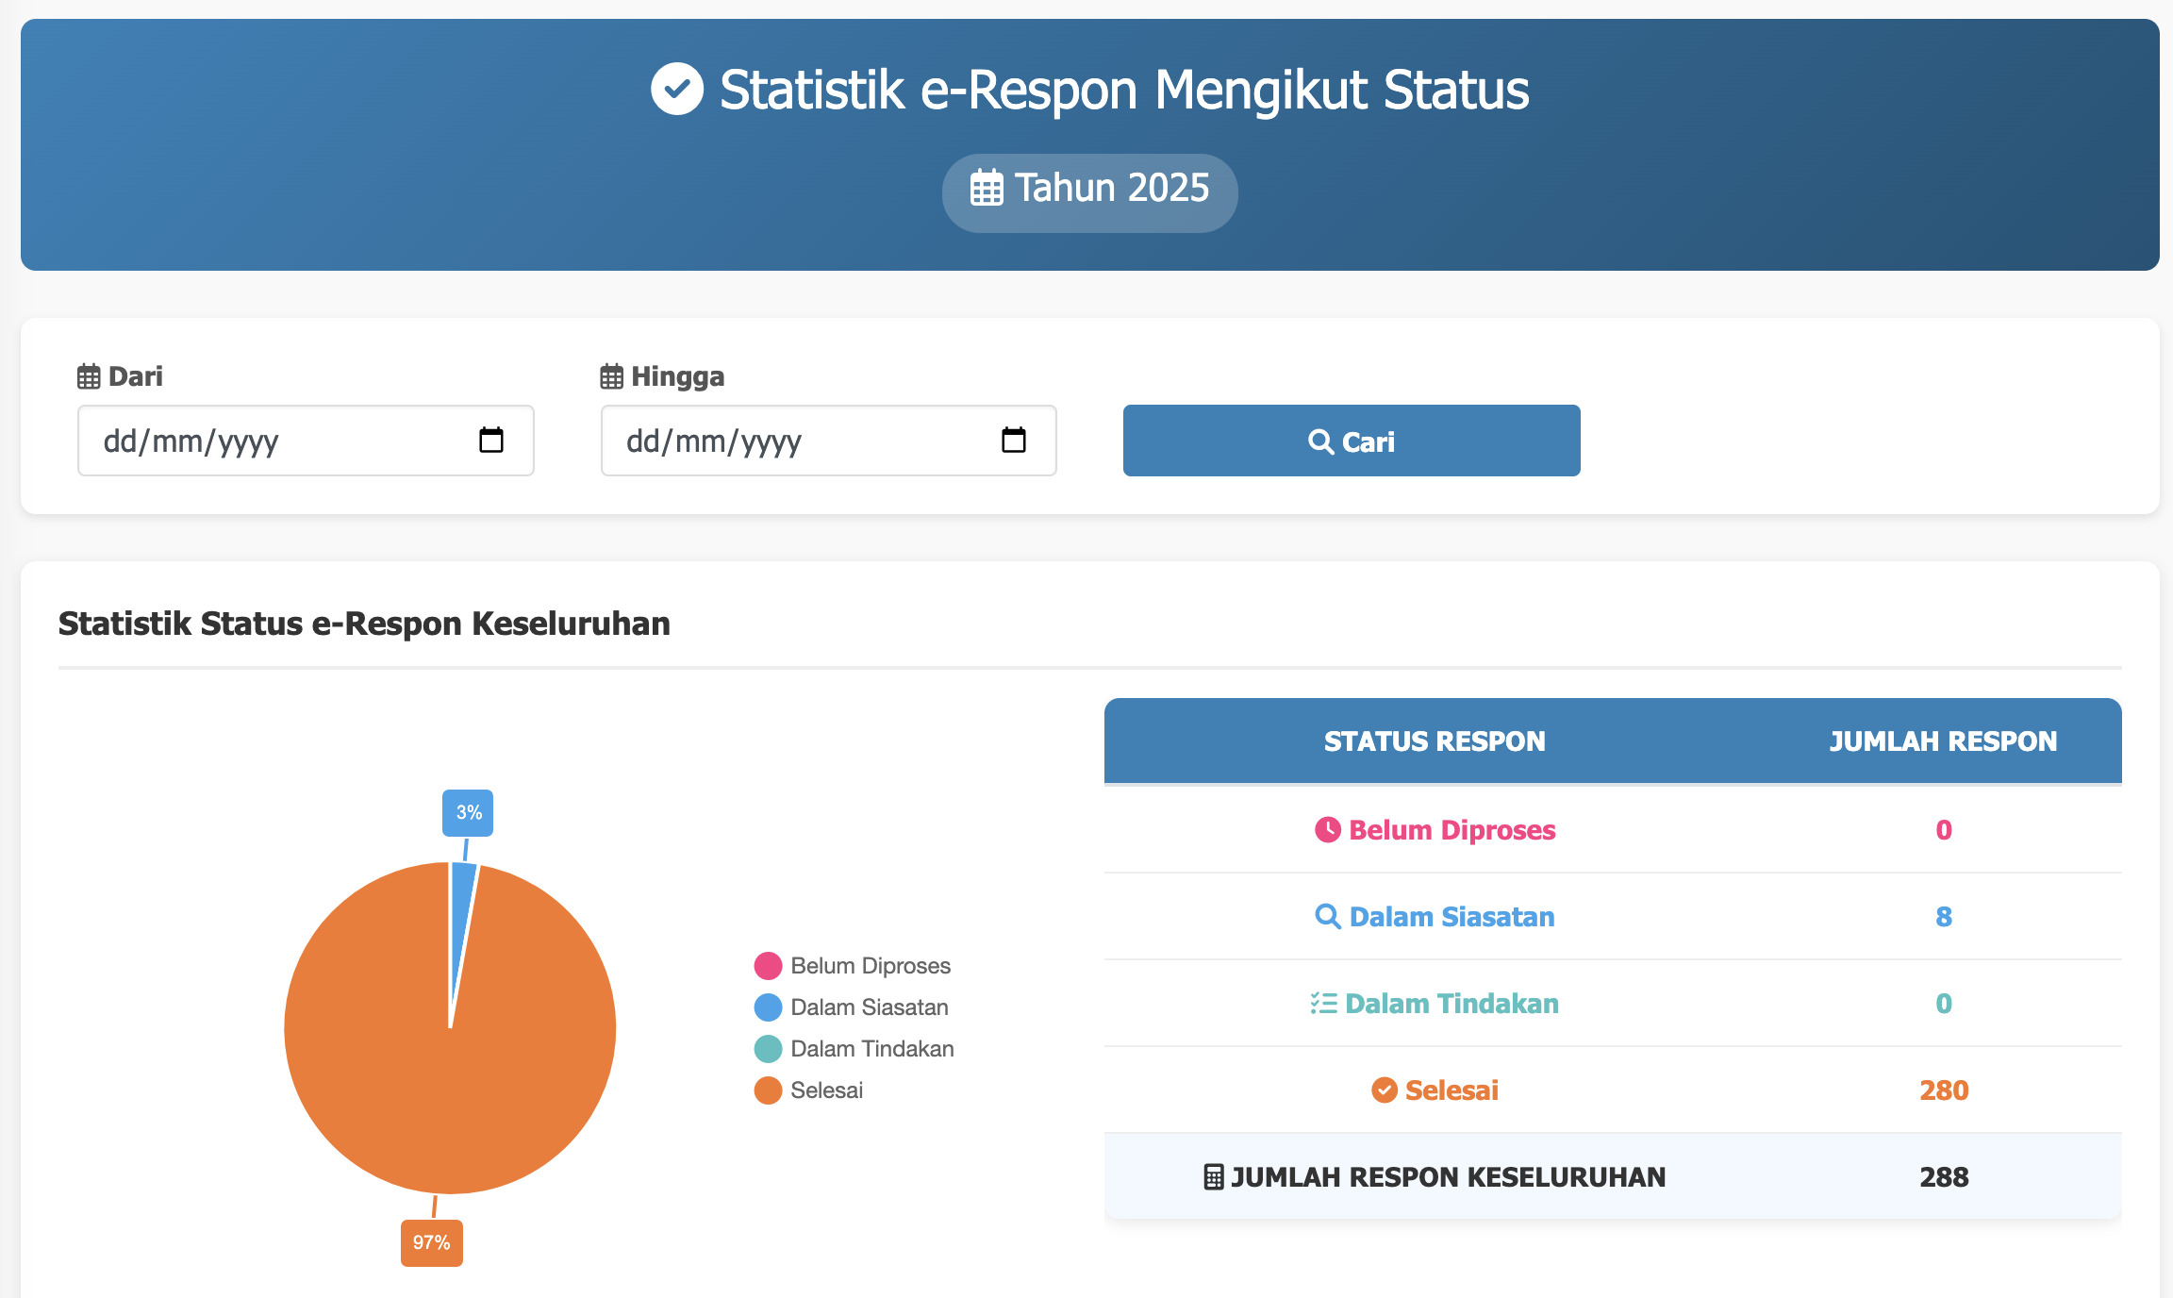Screen dimensions: 2173x1298
Task: Click the check circle icon next to Selesai
Action: [1384, 1090]
